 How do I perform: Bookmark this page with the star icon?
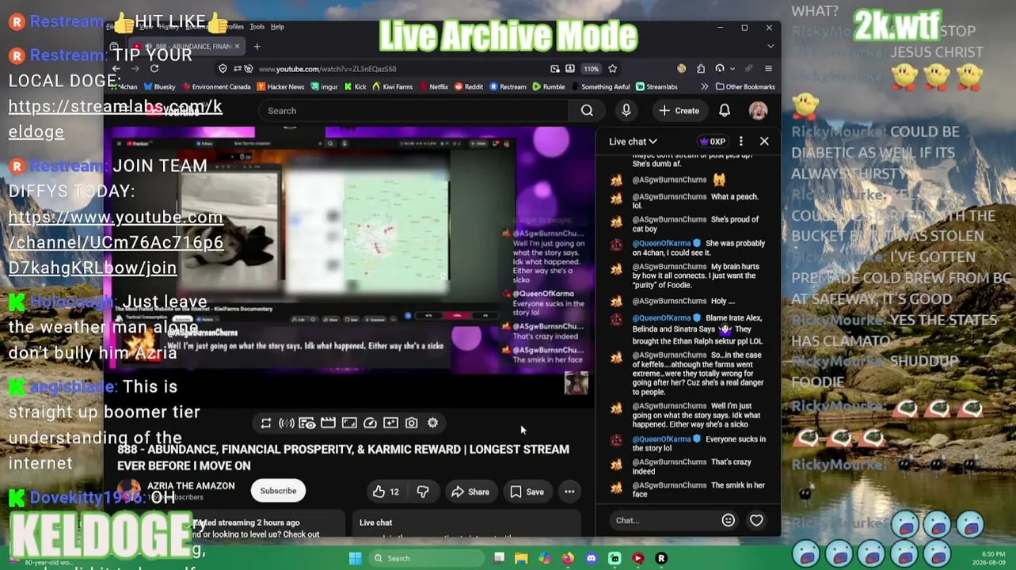612,69
